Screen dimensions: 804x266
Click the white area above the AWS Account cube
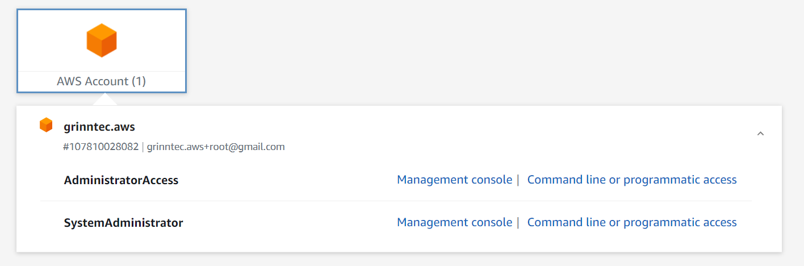pyautogui.click(x=102, y=16)
